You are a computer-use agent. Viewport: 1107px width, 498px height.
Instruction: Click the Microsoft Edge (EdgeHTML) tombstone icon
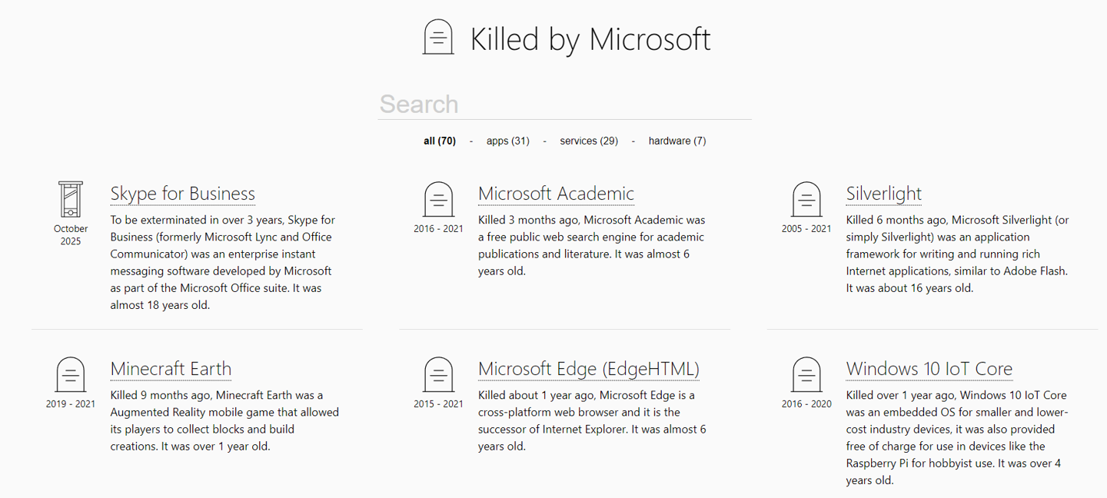(x=438, y=375)
